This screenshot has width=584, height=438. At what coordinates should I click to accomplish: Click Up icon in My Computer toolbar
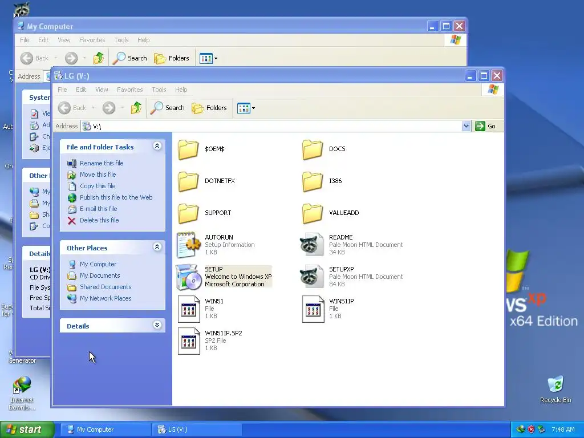click(x=98, y=58)
